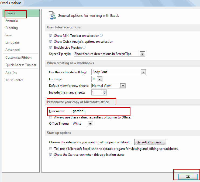The width and height of the screenshot is (200, 182).
Task: Select the General category
Action: tap(21, 13)
